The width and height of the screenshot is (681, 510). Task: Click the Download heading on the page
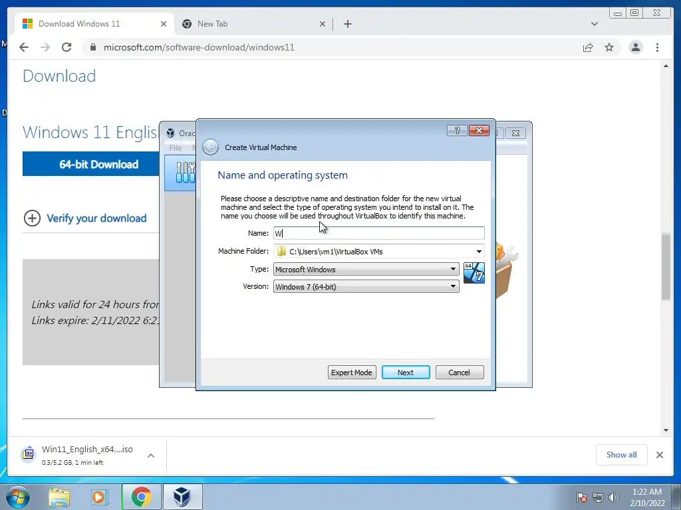(59, 76)
